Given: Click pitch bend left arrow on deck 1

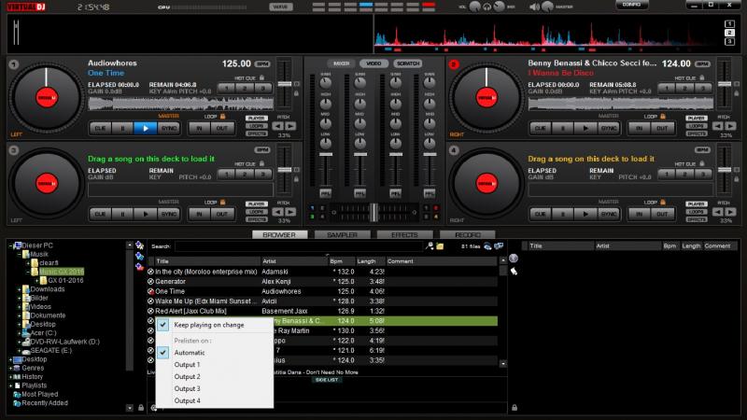Looking at the screenshot, I should pos(277,126).
